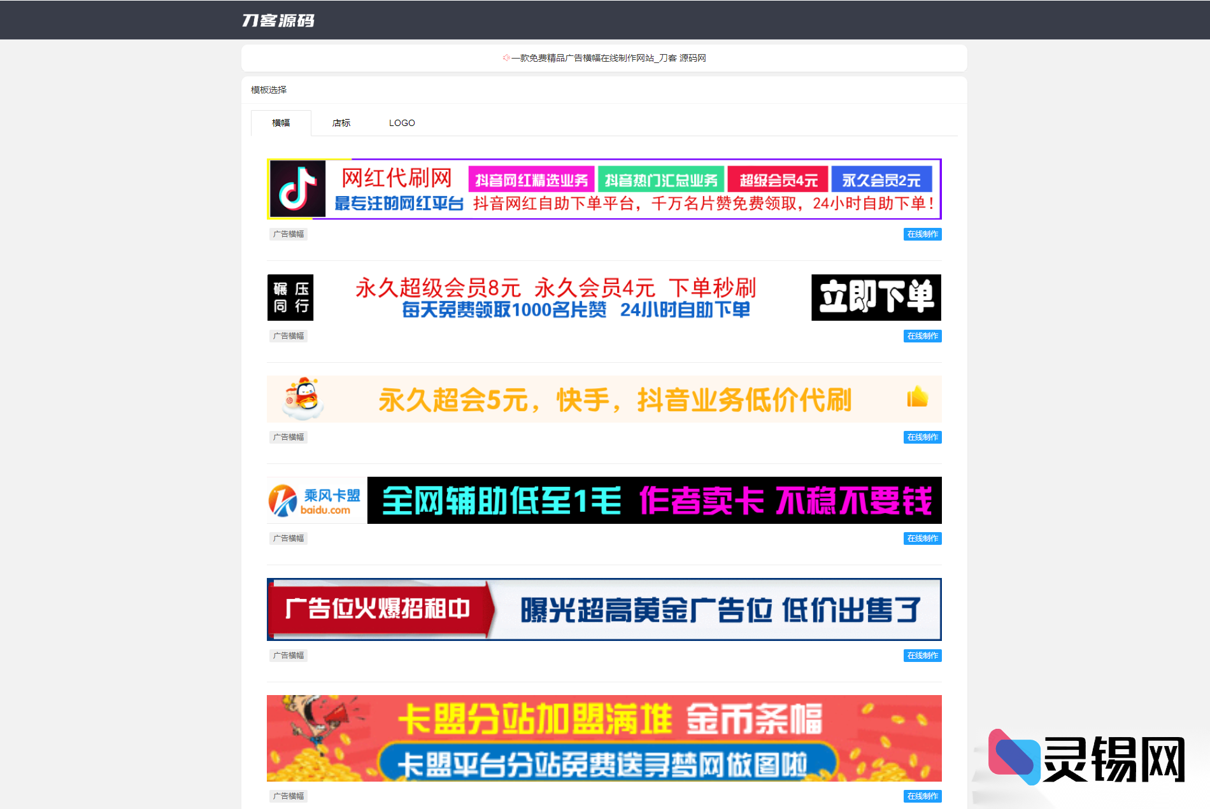The height and width of the screenshot is (809, 1210).
Task: Click the TikTok note icon in the 网红代刷网 banner
Action: pyautogui.click(x=297, y=189)
